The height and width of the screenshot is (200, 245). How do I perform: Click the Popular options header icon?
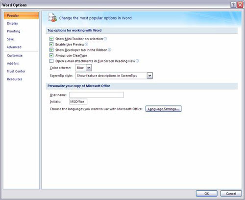pyautogui.click(x=52, y=17)
